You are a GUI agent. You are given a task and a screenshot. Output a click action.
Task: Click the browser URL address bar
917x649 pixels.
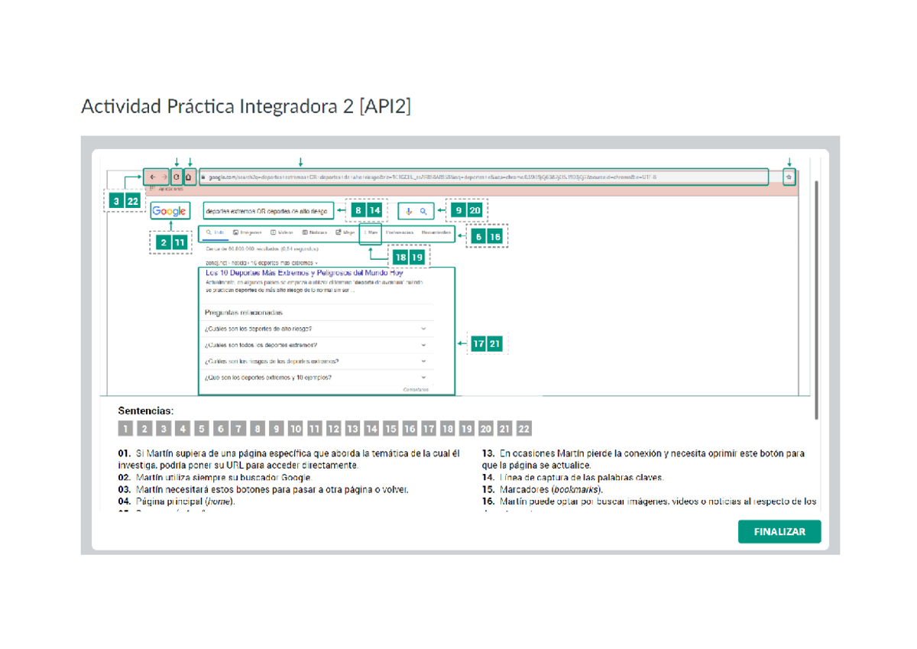[481, 177]
